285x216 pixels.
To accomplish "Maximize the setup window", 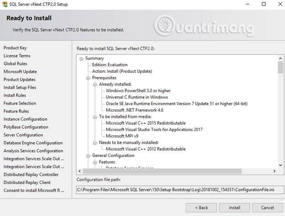I will pos(264,4).
